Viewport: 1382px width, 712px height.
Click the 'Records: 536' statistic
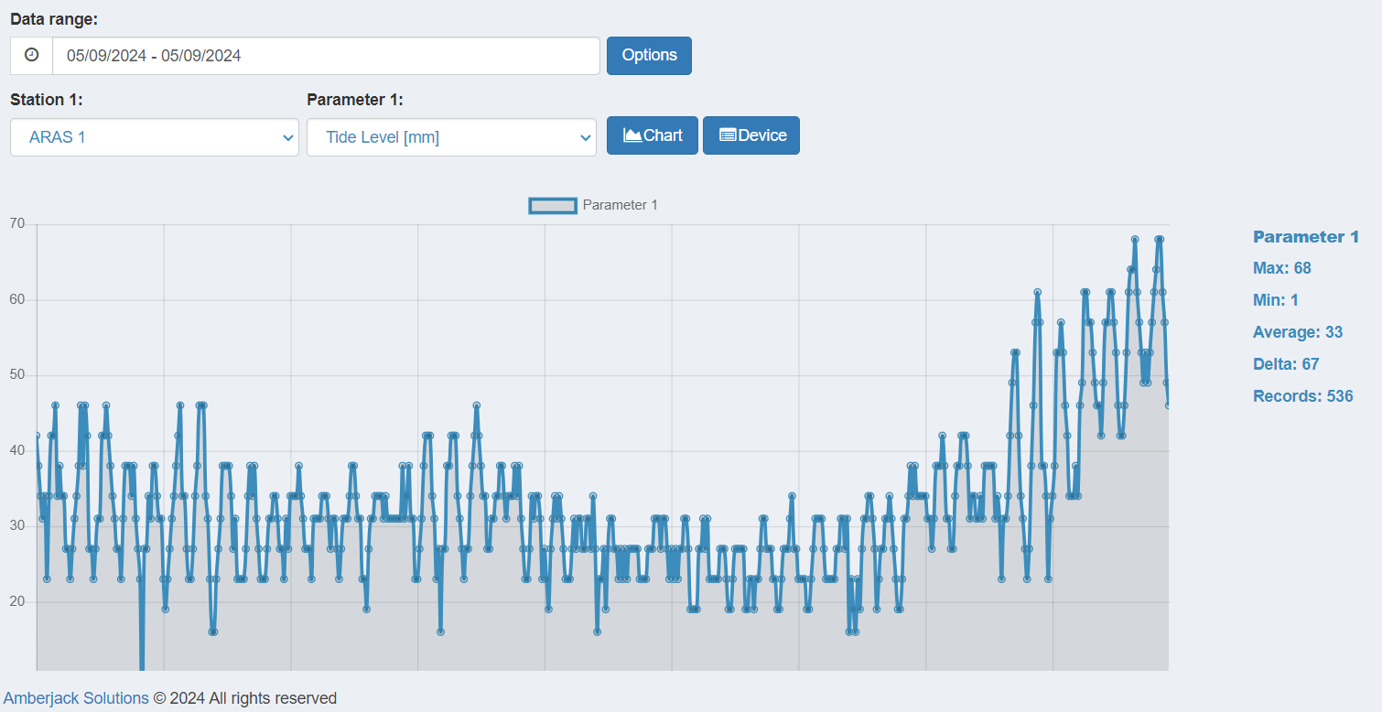pyautogui.click(x=1302, y=396)
